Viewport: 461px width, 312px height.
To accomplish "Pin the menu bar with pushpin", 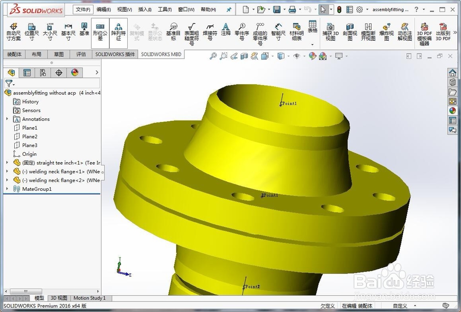I will pyautogui.click(x=229, y=10).
